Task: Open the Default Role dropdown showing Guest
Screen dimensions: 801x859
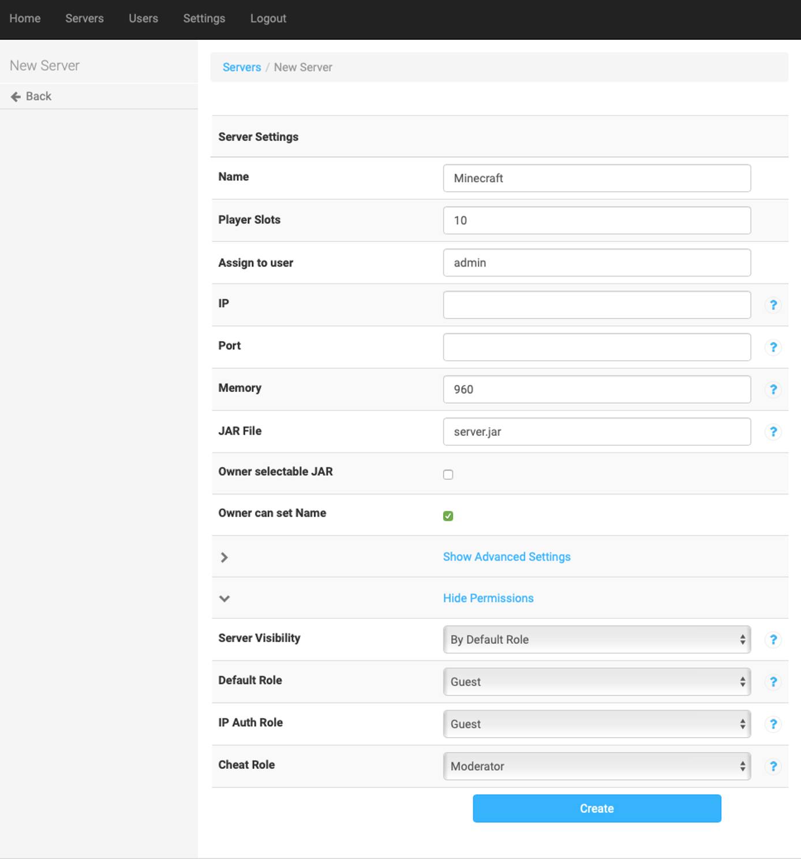Action: 597,681
